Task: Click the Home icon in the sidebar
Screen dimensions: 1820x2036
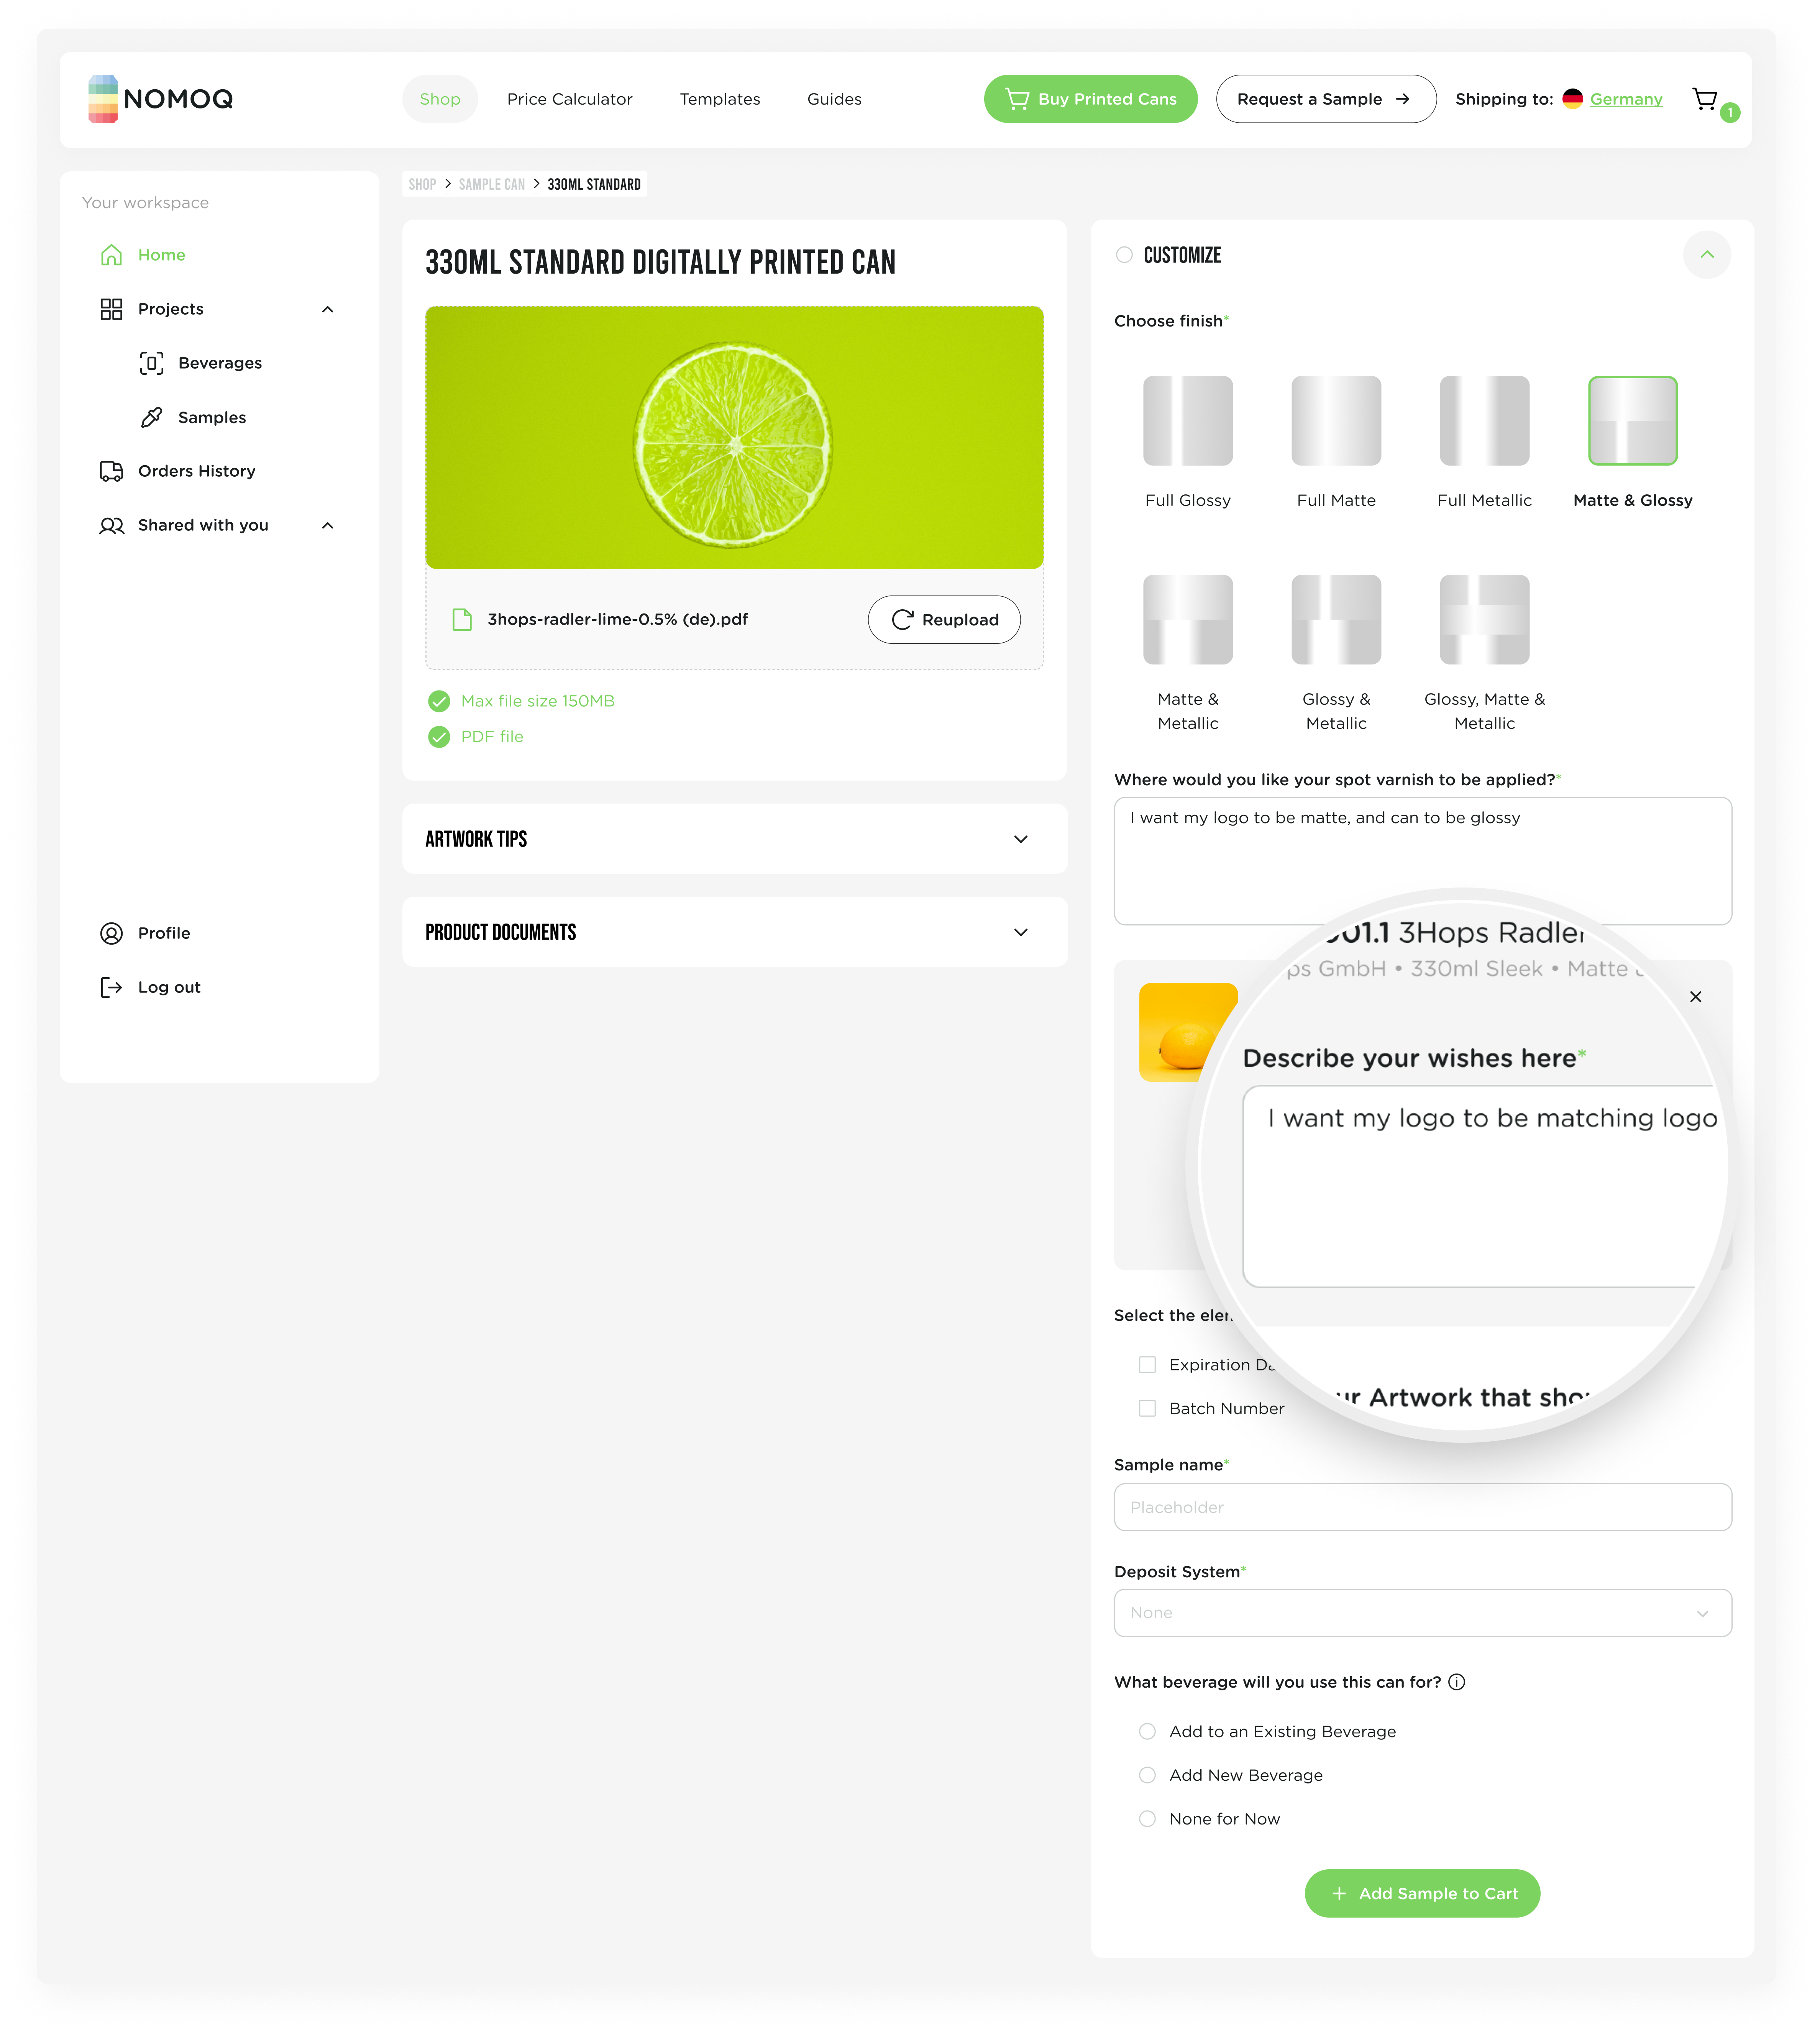Action: click(x=111, y=255)
